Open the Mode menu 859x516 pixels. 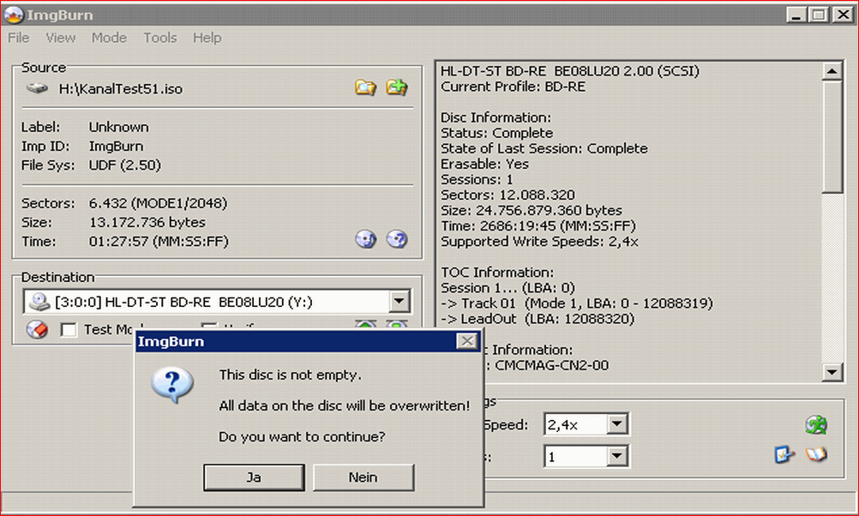coord(109,38)
